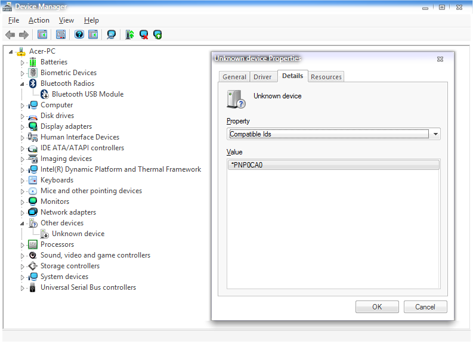Open the Property dropdown arrow
The image size is (473, 344).
click(x=435, y=134)
